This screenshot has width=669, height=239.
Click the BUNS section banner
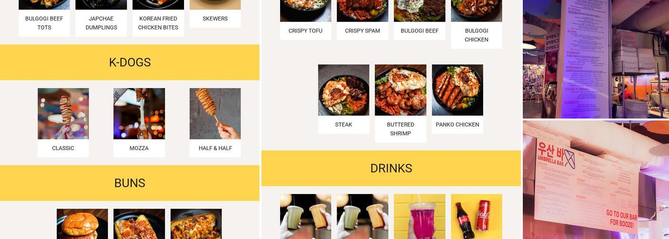[x=129, y=183]
